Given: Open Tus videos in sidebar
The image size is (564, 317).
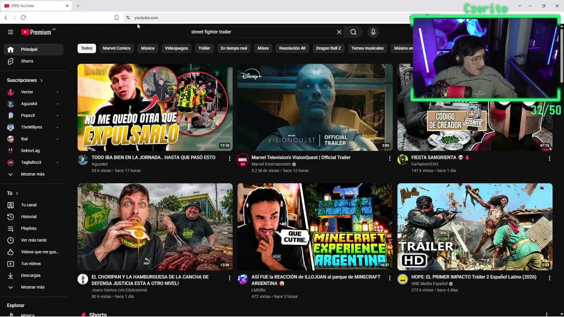Looking at the screenshot, I should pyautogui.click(x=33, y=264).
